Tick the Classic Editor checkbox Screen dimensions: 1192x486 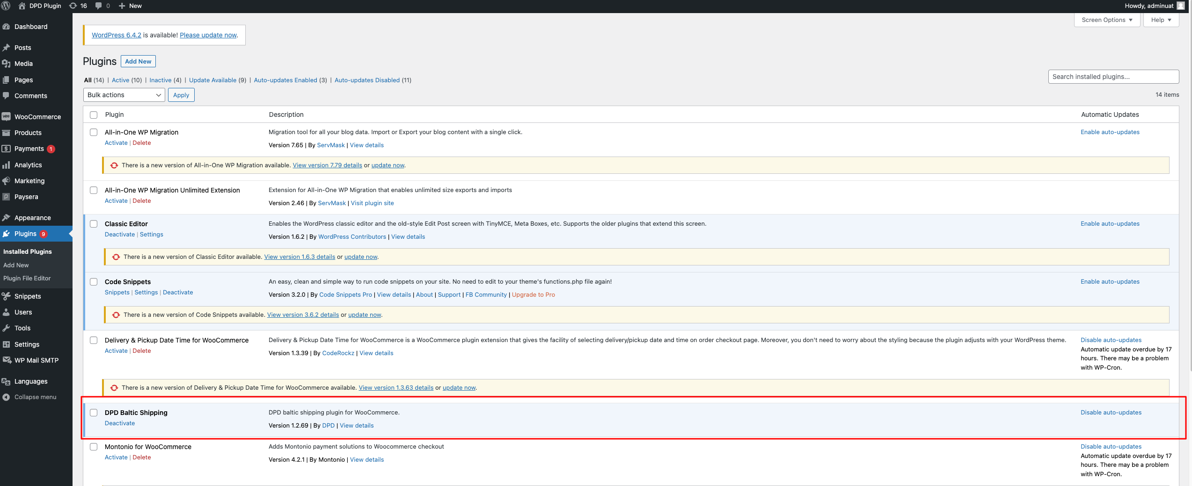pyautogui.click(x=94, y=224)
